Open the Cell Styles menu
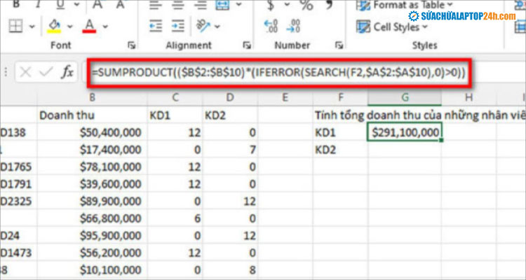Screen dimensions: 526x280 [393, 27]
